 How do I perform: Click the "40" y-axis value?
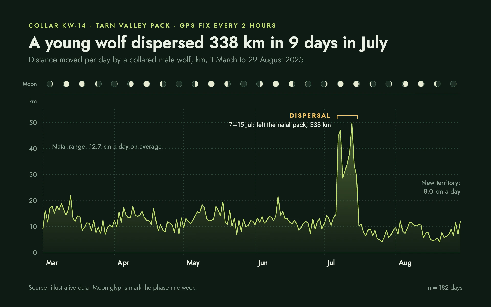coord(33,149)
